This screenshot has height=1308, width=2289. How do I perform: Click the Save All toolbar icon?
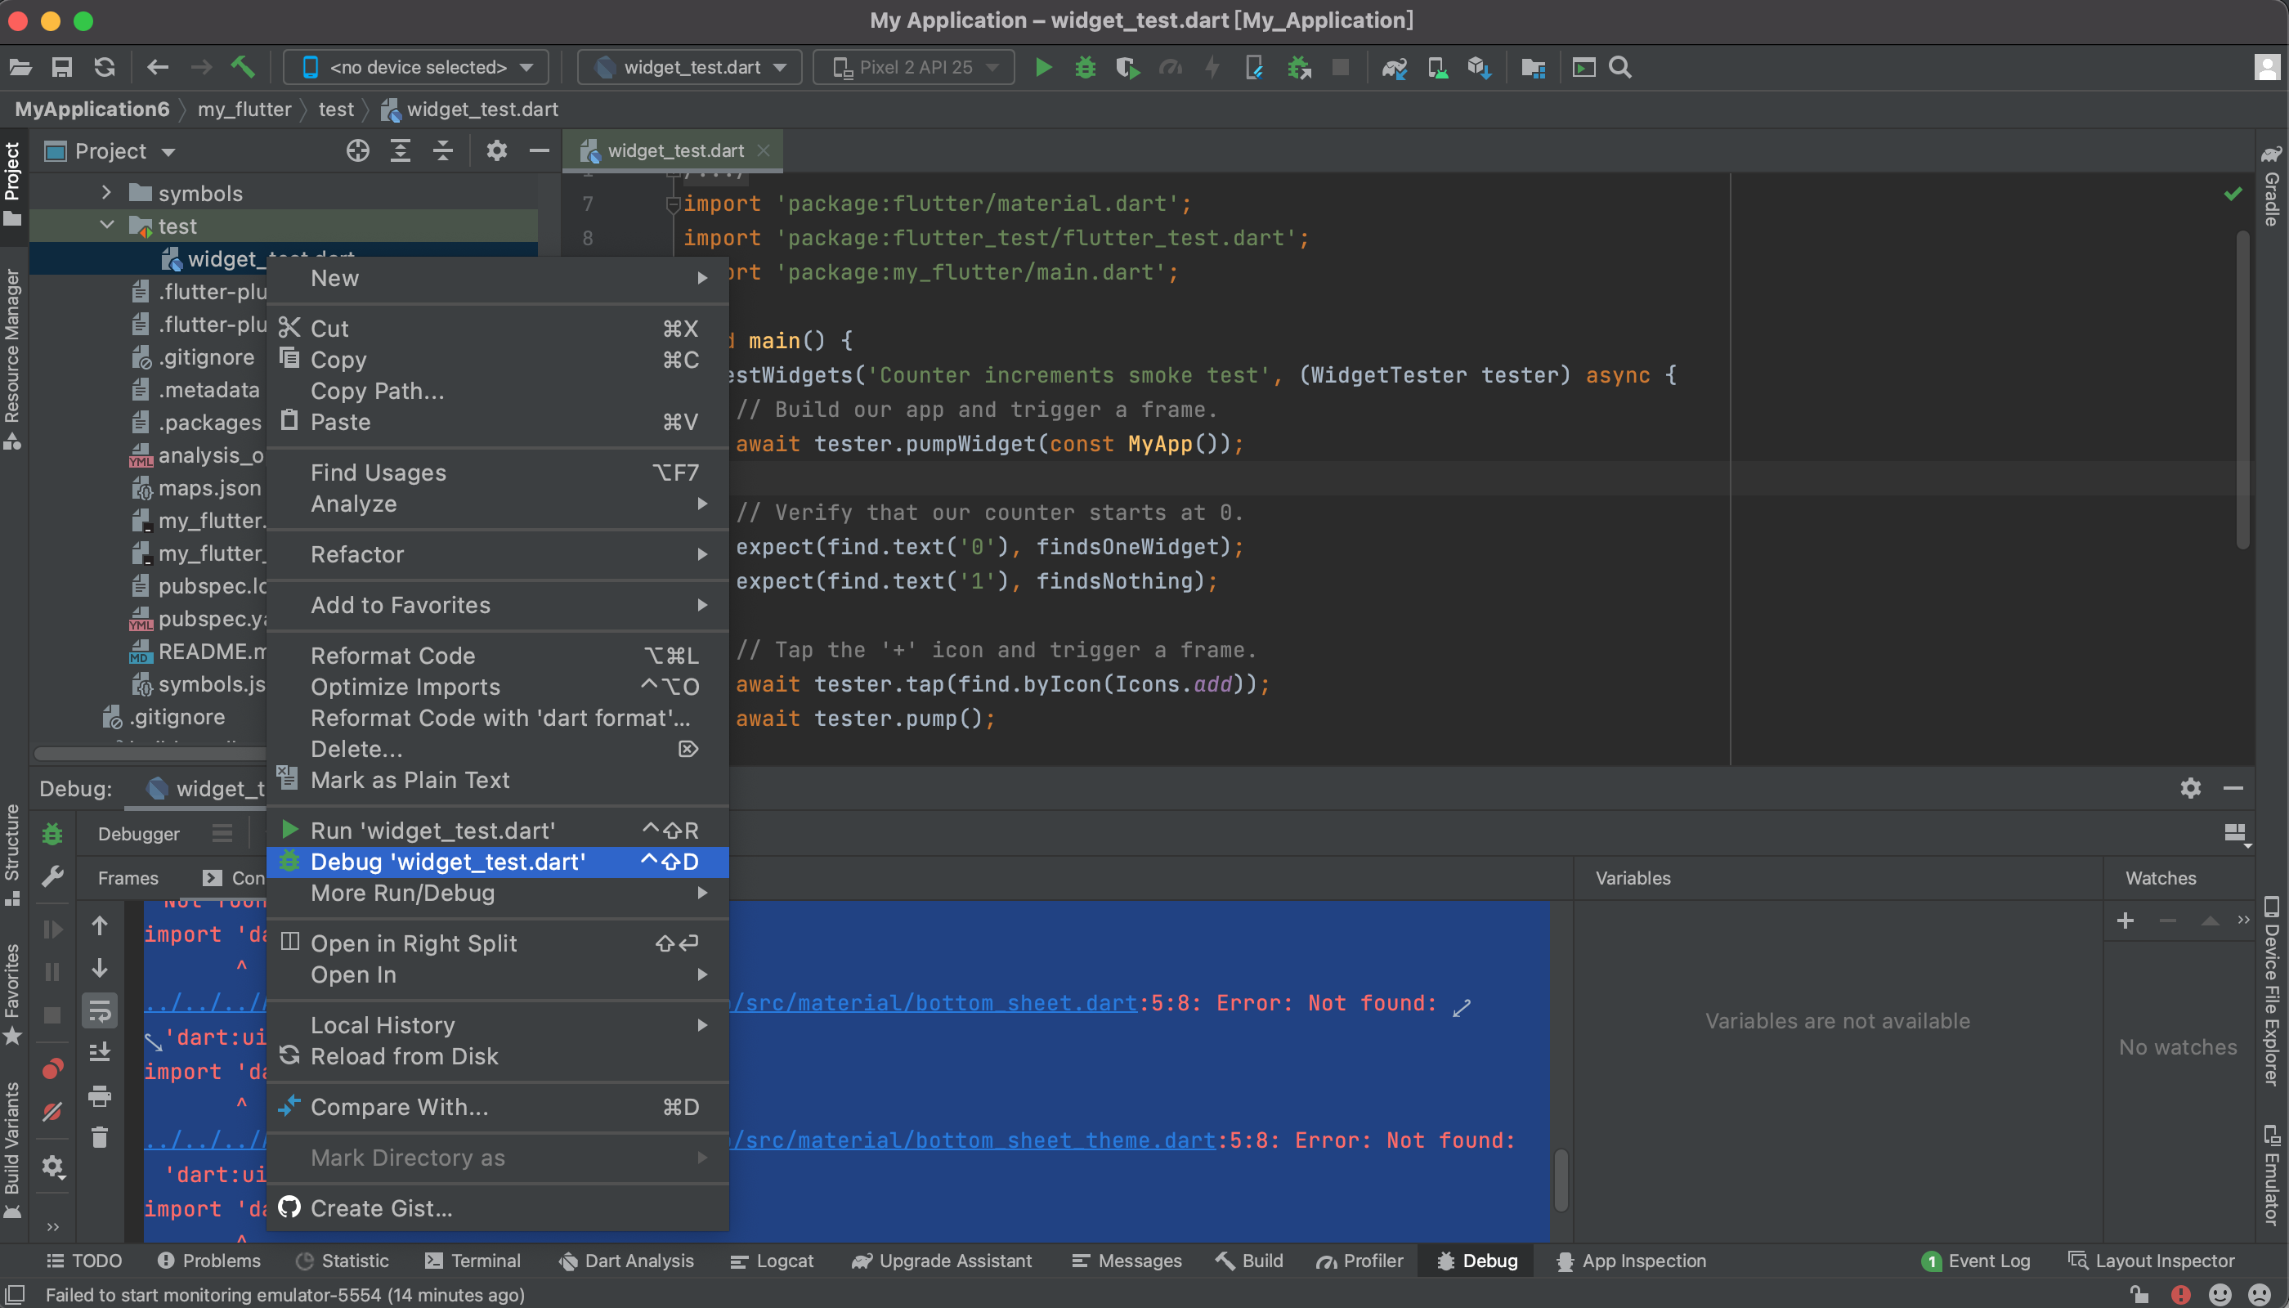(x=62, y=67)
